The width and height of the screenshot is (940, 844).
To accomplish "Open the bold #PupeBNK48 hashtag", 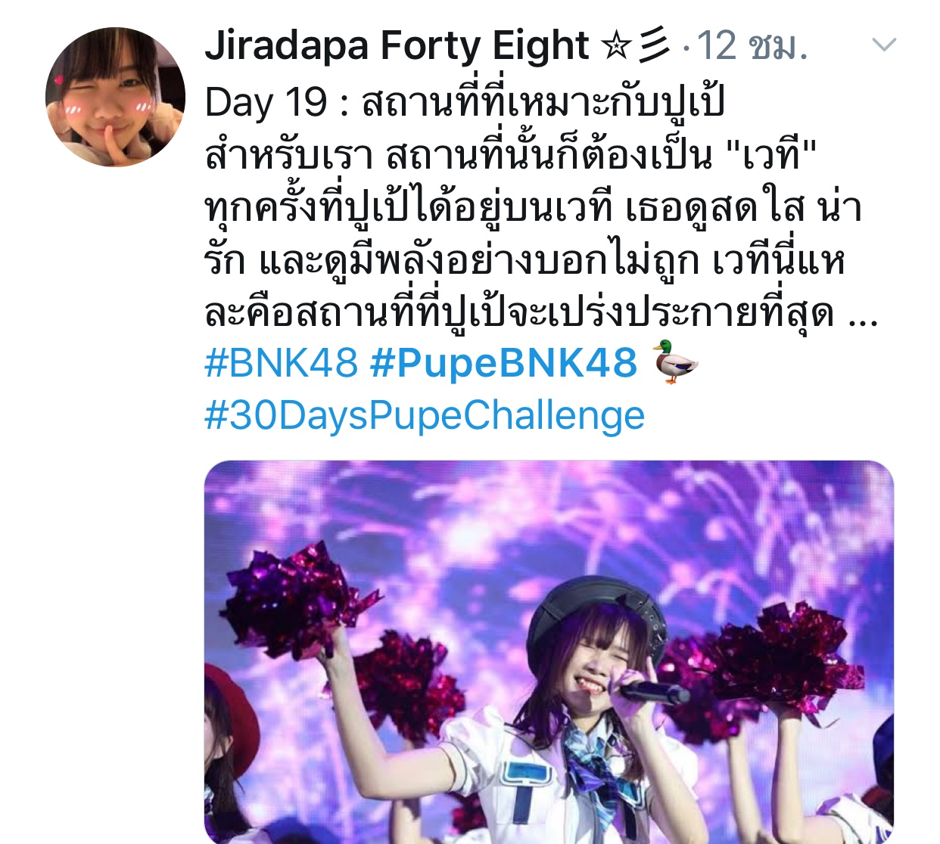I will (x=503, y=363).
